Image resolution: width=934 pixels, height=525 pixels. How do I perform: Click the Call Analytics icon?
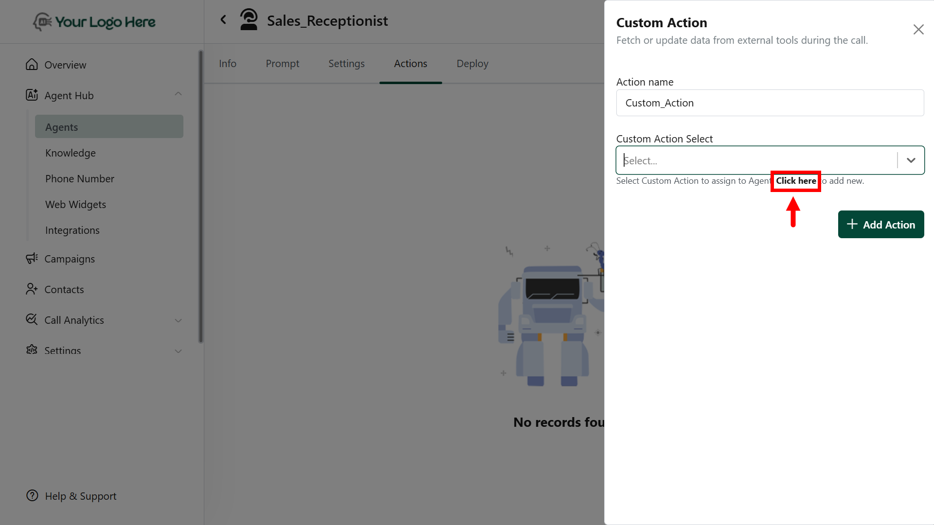(32, 320)
